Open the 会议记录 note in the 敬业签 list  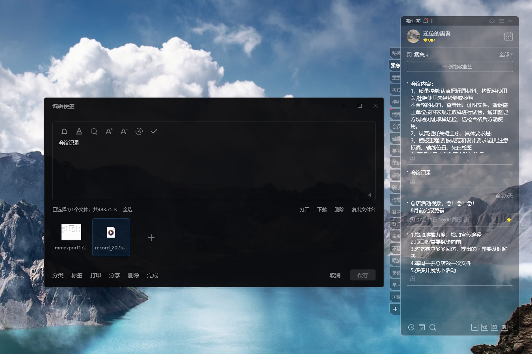click(421, 173)
